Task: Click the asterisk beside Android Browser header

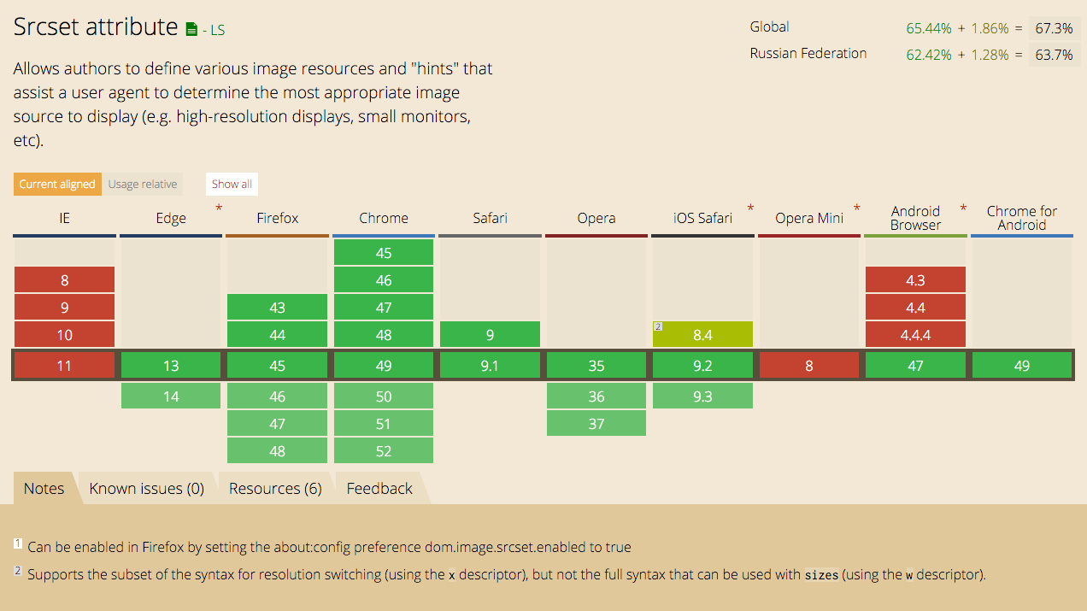Action: click(x=964, y=209)
